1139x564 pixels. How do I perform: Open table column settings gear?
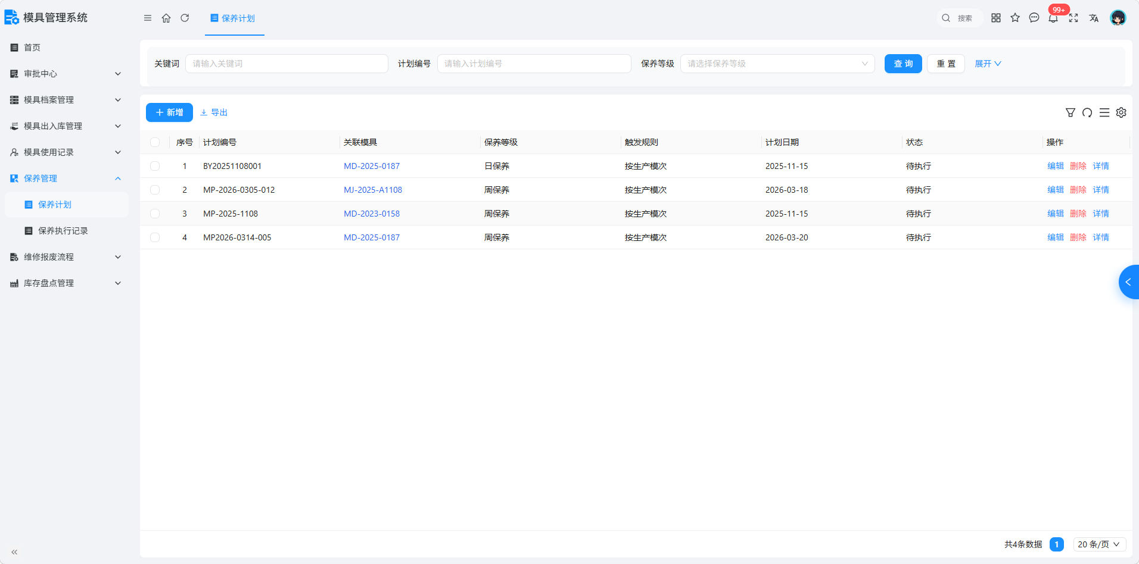(x=1121, y=112)
